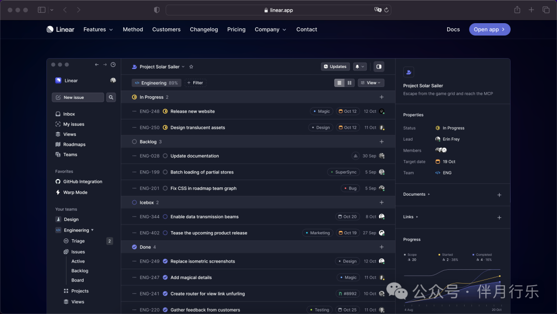Image resolution: width=557 pixels, height=314 pixels.
Task: Add a new link with plus icon
Action: 499,218
